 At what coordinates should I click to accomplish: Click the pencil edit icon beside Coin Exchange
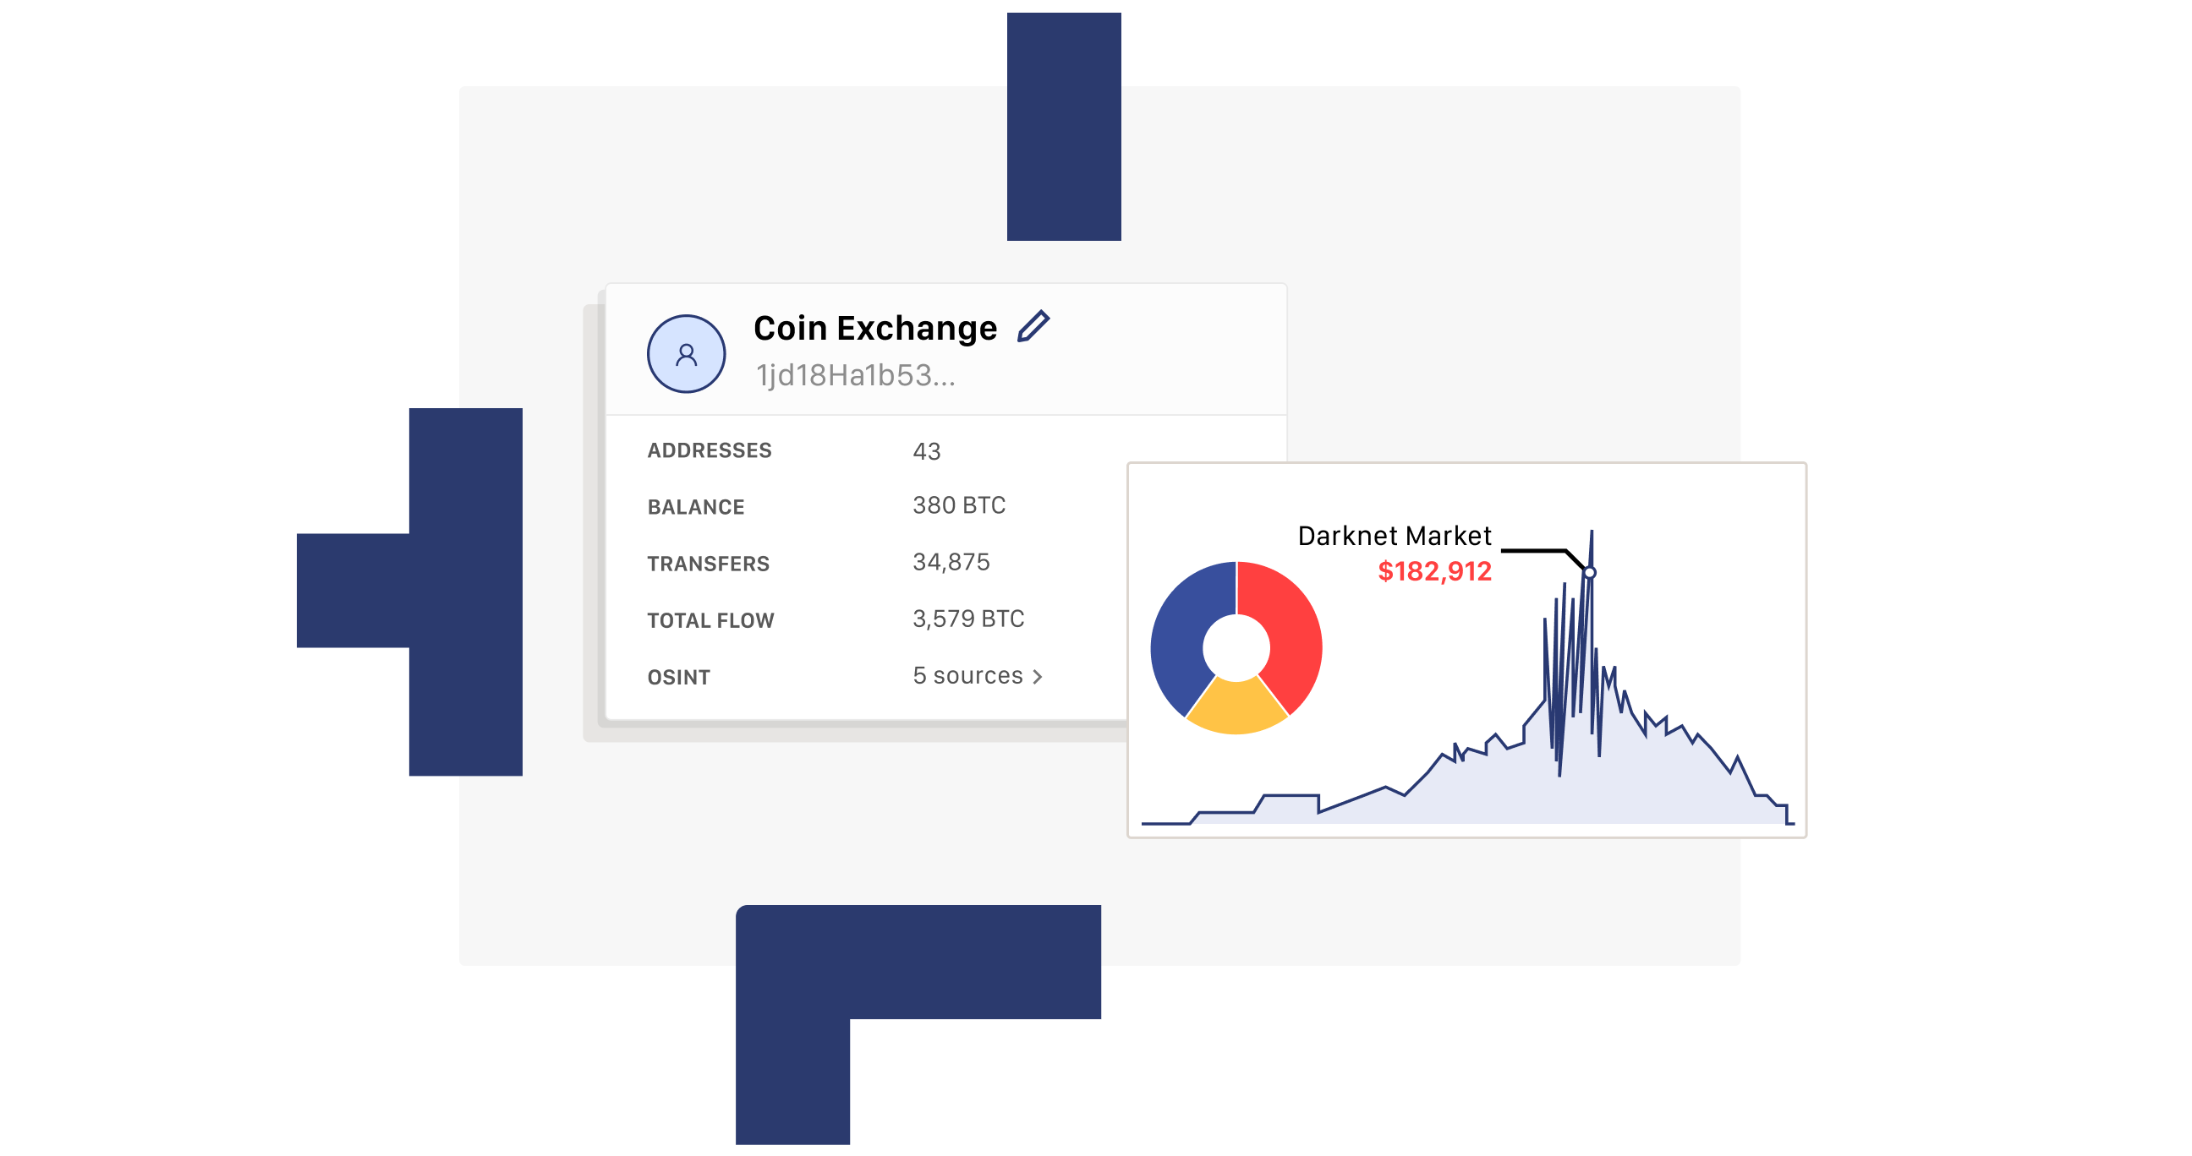coord(1033,327)
